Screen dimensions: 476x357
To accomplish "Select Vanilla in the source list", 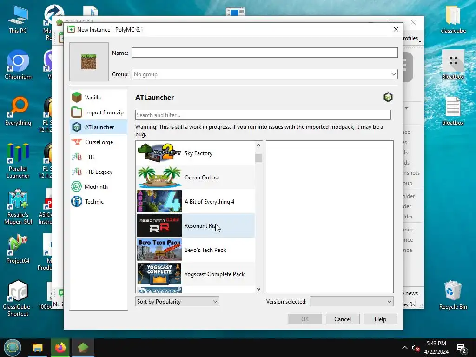I will click(x=99, y=98).
